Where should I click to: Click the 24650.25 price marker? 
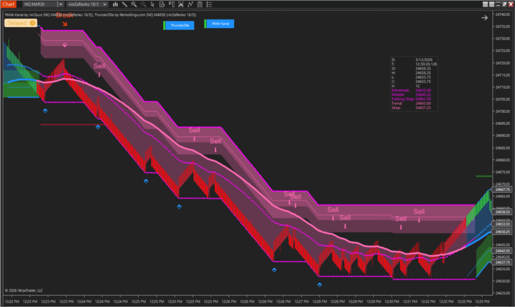502,232
